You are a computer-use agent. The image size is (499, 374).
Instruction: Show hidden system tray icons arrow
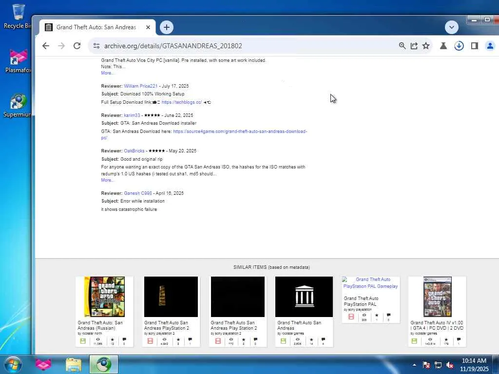coord(414,365)
